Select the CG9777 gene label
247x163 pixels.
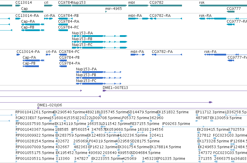tap(234, 8)
